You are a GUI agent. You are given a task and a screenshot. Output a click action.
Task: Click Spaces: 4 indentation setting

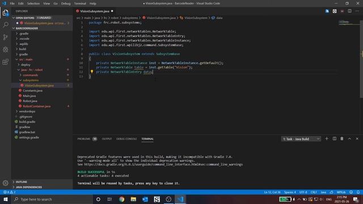coord(290,192)
